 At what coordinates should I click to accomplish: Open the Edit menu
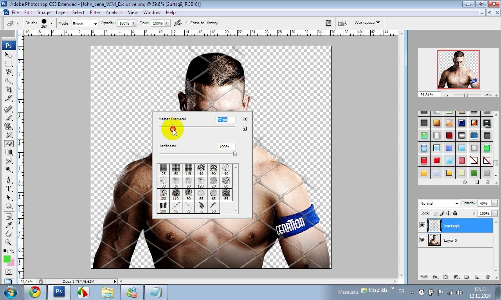coord(28,12)
